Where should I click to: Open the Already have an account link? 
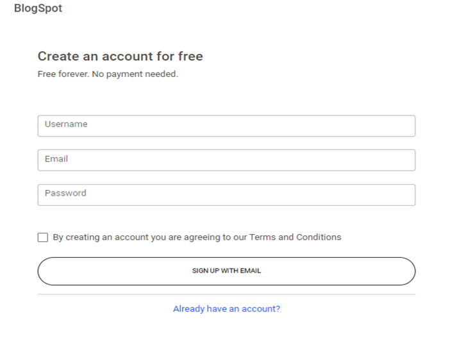pos(226,309)
